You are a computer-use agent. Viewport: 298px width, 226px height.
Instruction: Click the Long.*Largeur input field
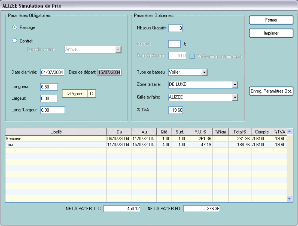point(53,110)
